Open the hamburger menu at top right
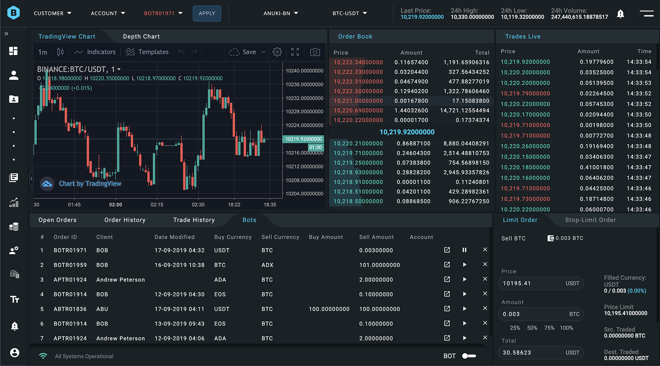Viewport: 660px width, 366px height. pos(646,13)
